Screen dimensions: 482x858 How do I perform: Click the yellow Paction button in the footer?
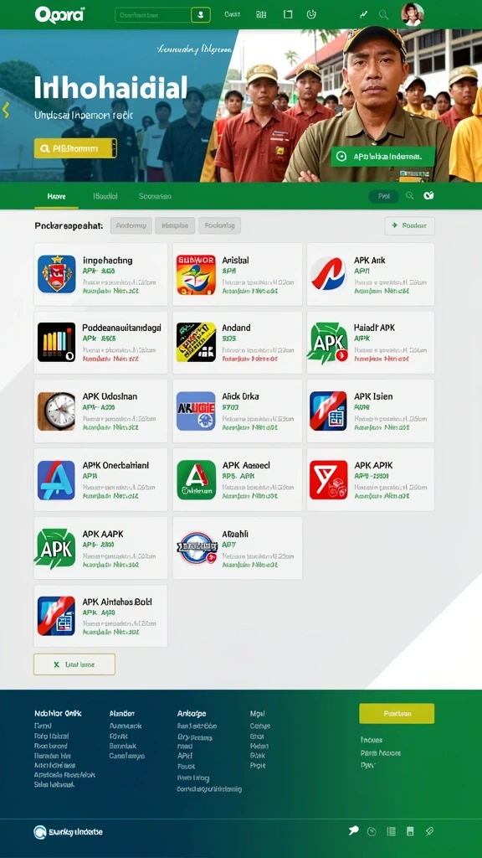pos(397,714)
